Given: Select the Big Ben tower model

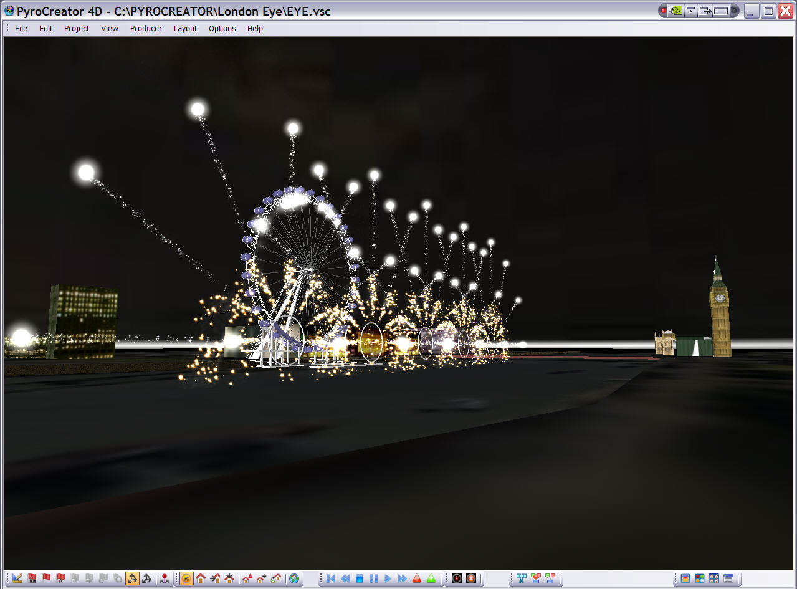Looking at the screenshot, I should point(720,305).
